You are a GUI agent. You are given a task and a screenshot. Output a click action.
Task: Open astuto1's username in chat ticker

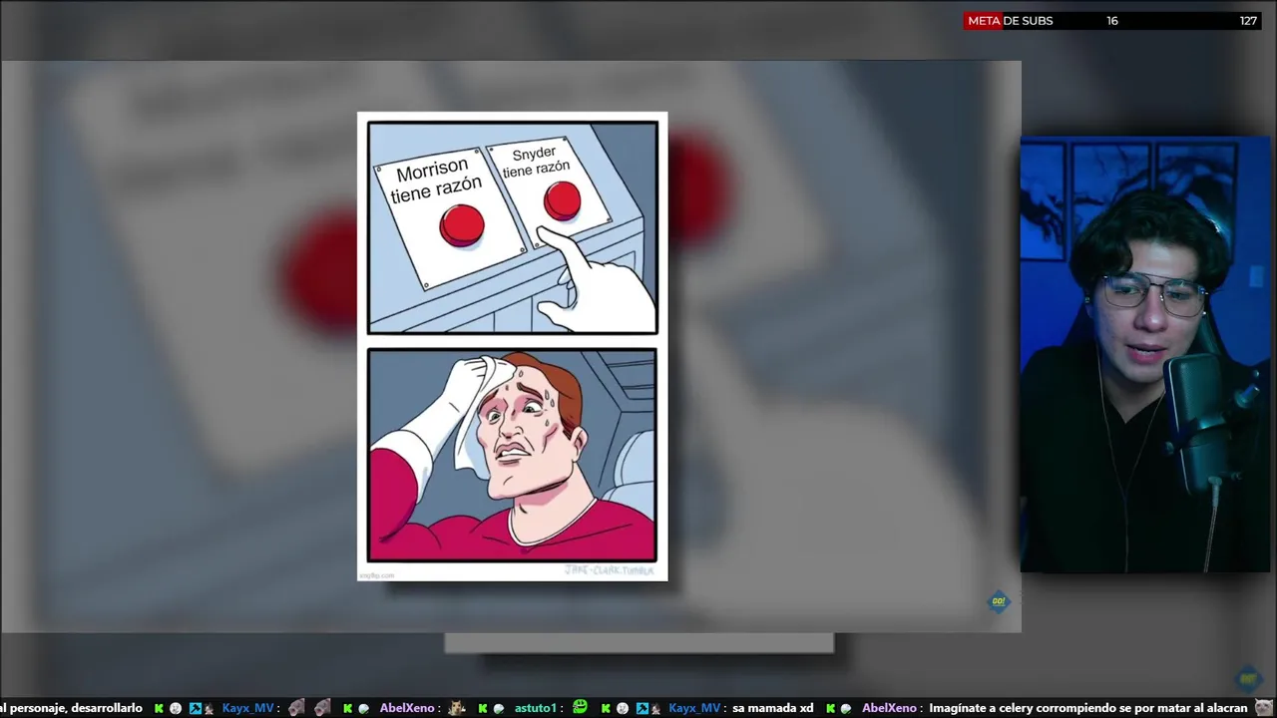(535, 708)
